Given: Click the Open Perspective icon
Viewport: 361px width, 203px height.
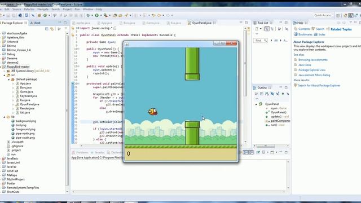Looking at the screenshot, I should pyautogui.click(x=338, y=15).
